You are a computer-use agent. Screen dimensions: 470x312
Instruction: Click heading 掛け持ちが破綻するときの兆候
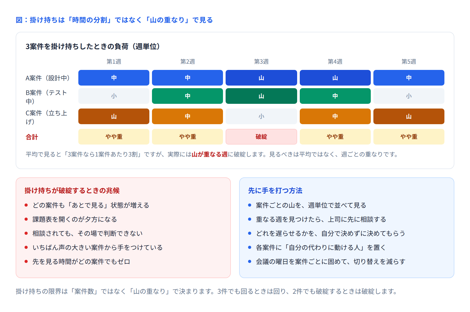(x=72, y=191)
